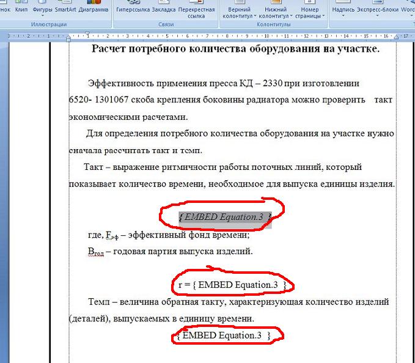Open the Фигуры shapes dropdown
Image resolution: width=415 pixels, height=363 pixels.
pyautogui.click(x=42, y=9)
